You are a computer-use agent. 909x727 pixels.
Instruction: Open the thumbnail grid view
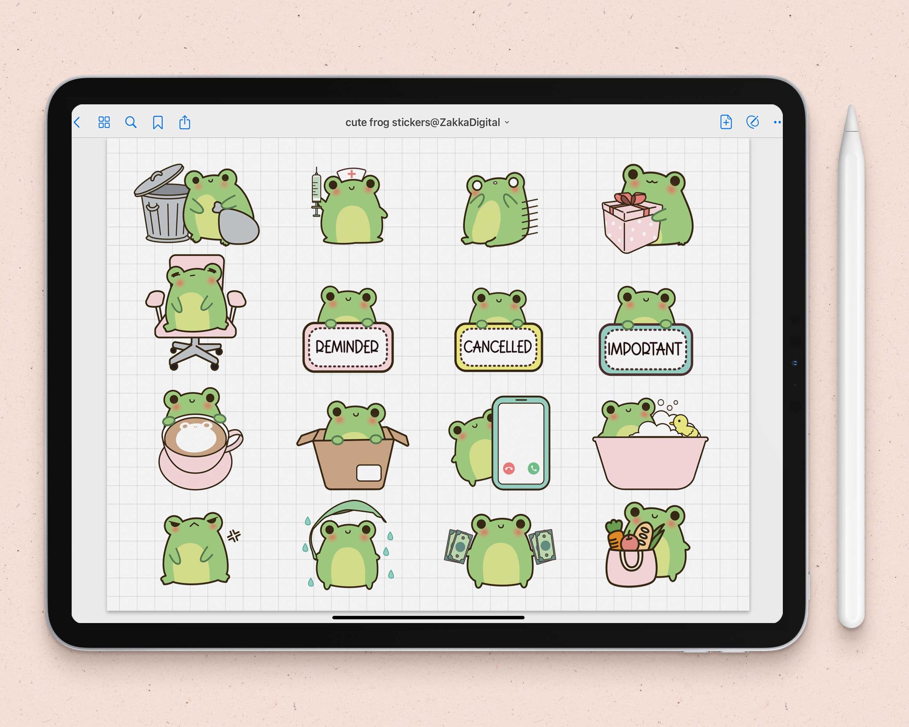(x=105, y=122)
